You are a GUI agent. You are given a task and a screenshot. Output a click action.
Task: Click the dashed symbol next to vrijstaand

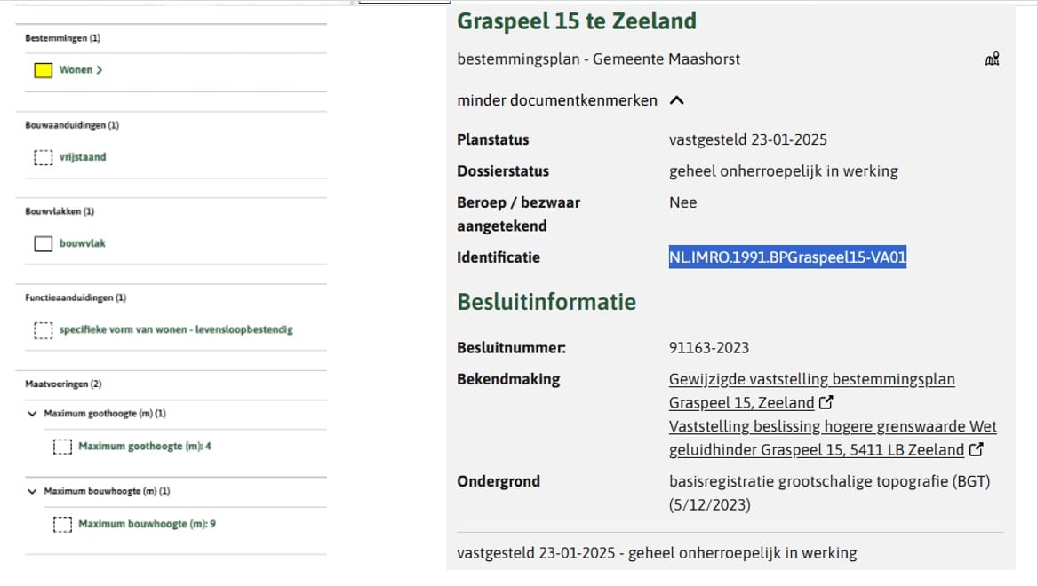point(43,157)
